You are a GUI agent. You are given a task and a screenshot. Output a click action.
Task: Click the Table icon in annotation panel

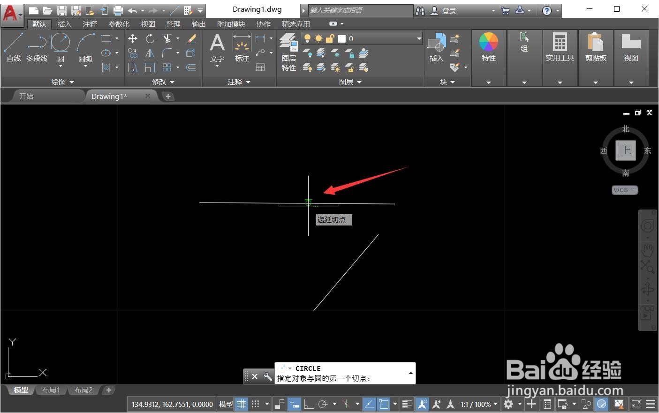(x=260, y=68)
